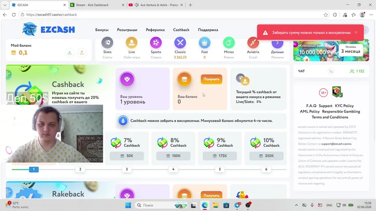The width and height of the screenshot is (376, 211).
Task: Click the media control music icon
Action: click(x=345, y=15)
